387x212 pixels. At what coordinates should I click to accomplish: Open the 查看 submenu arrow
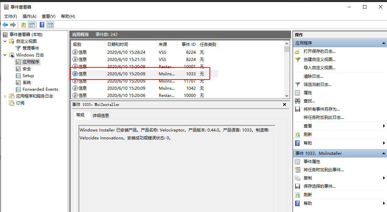pyautogui.click(x=384, y=126)
